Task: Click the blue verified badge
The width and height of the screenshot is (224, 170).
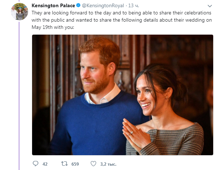Action: point(79,6)
